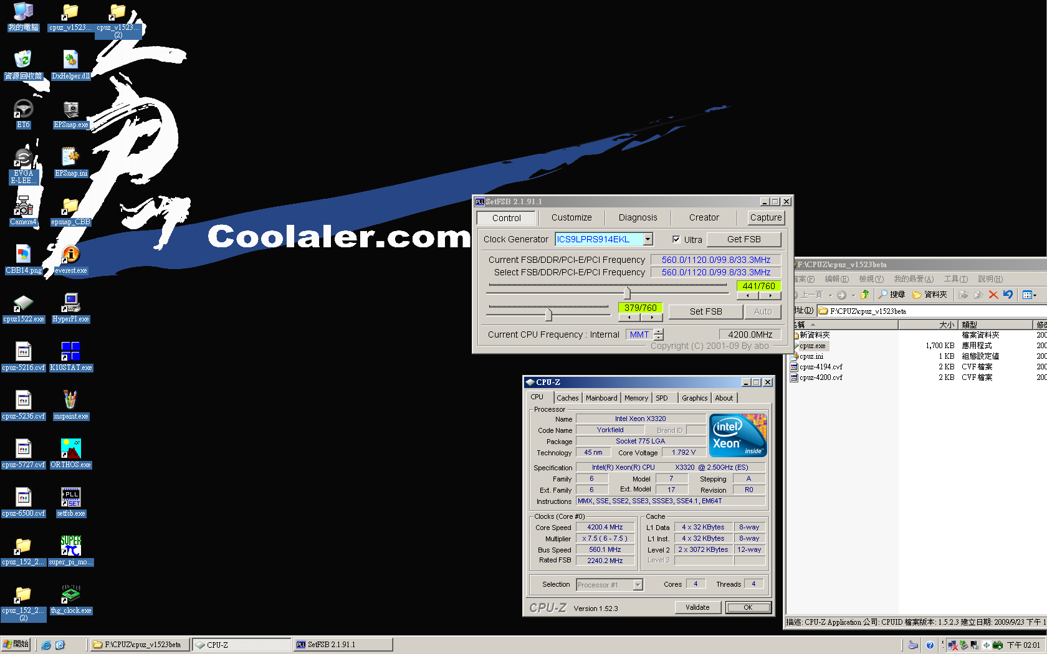Screen dimensions: 1047x654
Task: Select the HyperPI.exe desktop shortcut
Action: [71, 309]
